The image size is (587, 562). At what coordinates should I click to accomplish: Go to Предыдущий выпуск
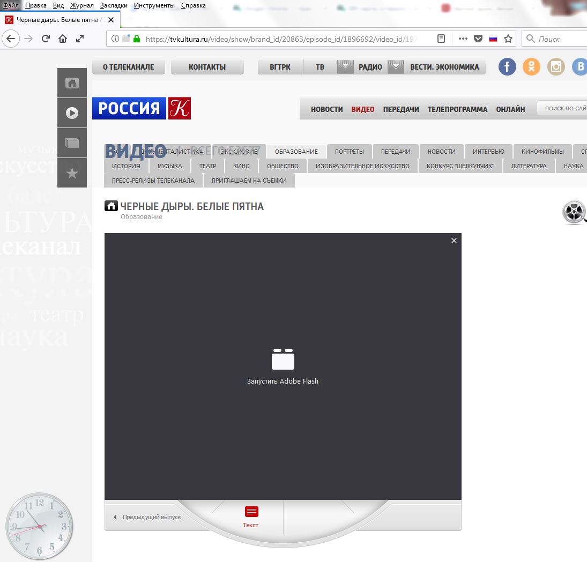(147, 517)
